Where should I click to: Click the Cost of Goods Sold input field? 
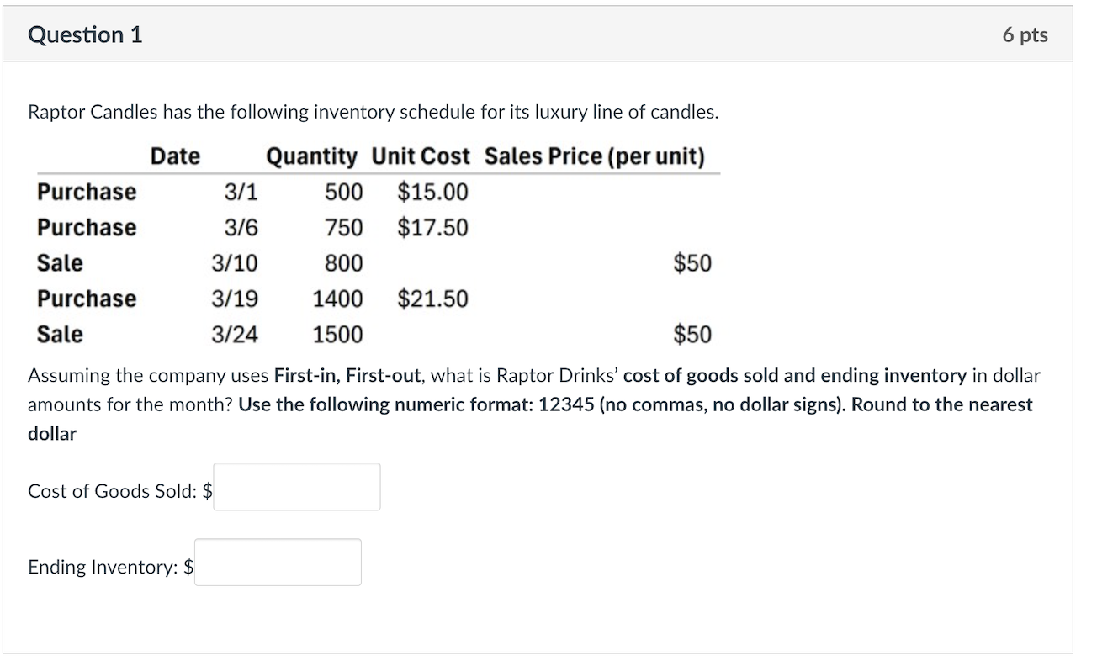296,487
